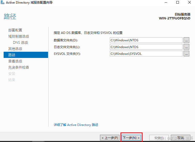Maximize the configuration wizard window
Image resolution: width=195 pixels, height=142 pixels.
(178, 2)
